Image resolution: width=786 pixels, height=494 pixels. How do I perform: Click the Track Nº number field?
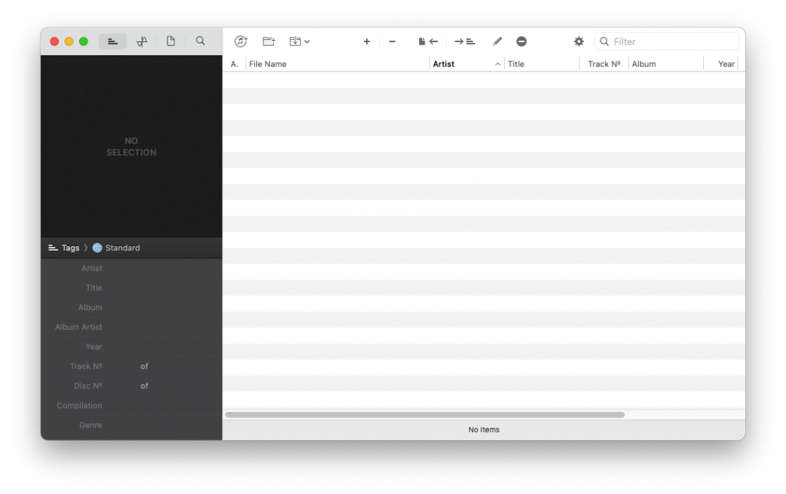[121, 366]
